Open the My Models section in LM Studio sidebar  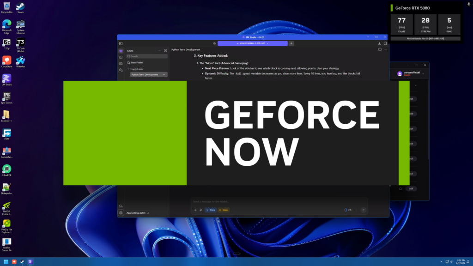pyautogui.click(x=121, y=64)
